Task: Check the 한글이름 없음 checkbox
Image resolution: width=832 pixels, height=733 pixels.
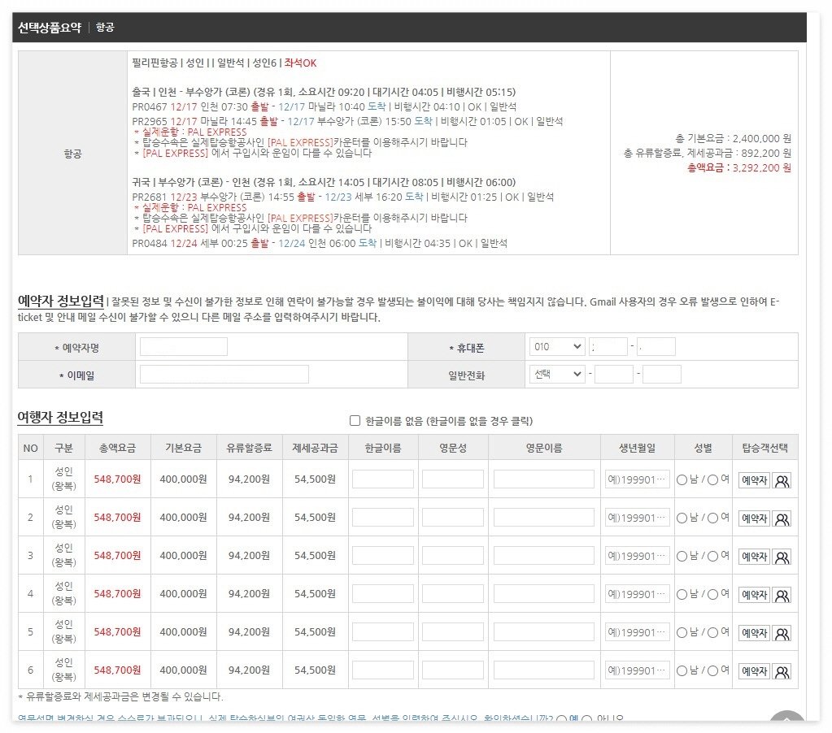Action: [355, 420]
